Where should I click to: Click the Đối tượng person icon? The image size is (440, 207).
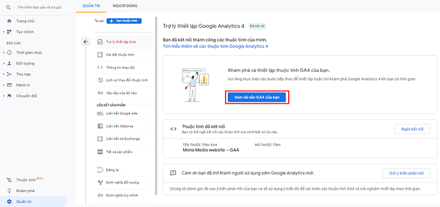click(9, 63)
